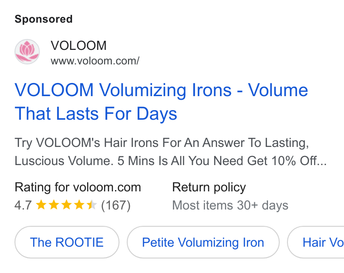Click the VOLOOM advertiser name
Screen dimensions: 344x273
pyautogui.click(x=79, y=46)
